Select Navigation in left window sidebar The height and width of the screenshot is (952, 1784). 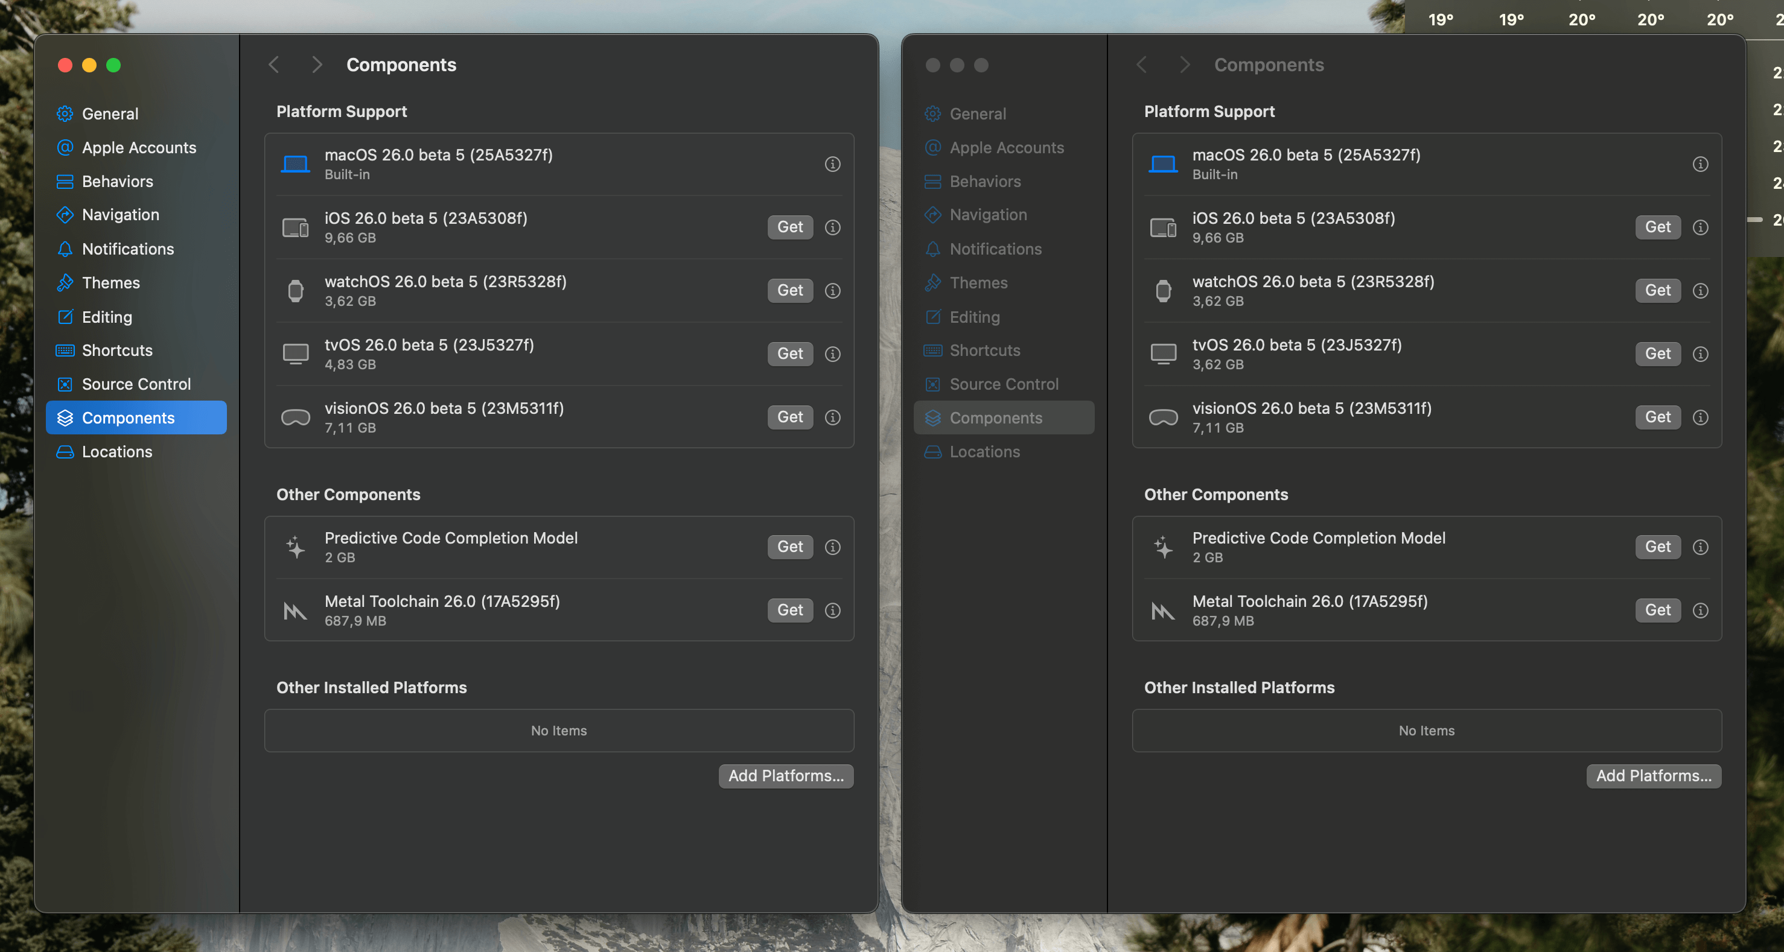(136, 215)
